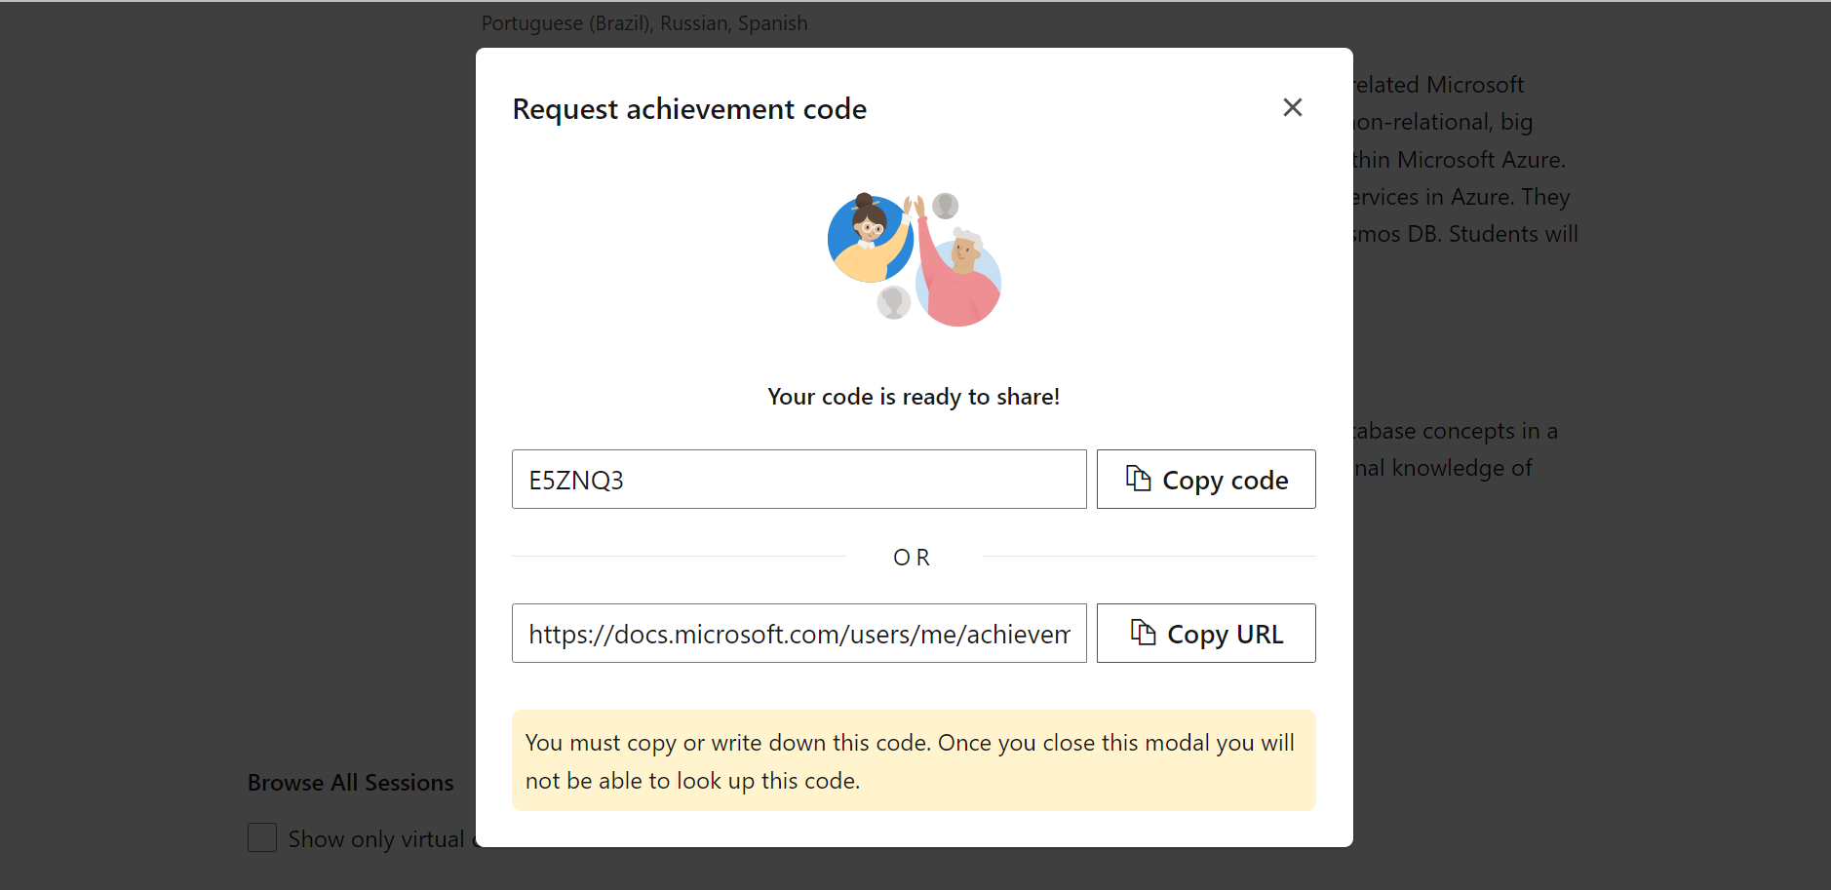Image resolution: width=1831 pixels, height=890 pixels.
Task: Click the copy icon beside Copy URL
Action: pyautogui.click(x=1143, y=632)
